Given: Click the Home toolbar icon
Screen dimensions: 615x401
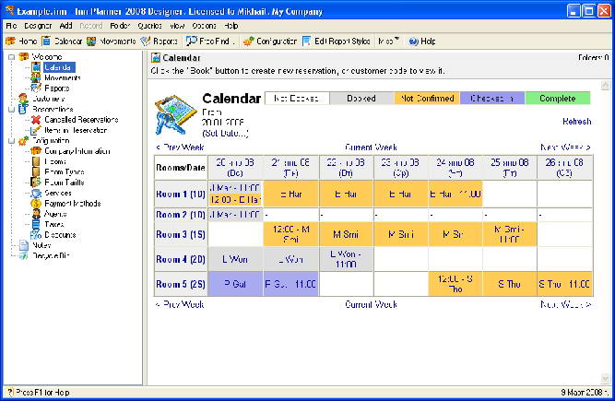Looking at the screenshot, I should (10, 41).
